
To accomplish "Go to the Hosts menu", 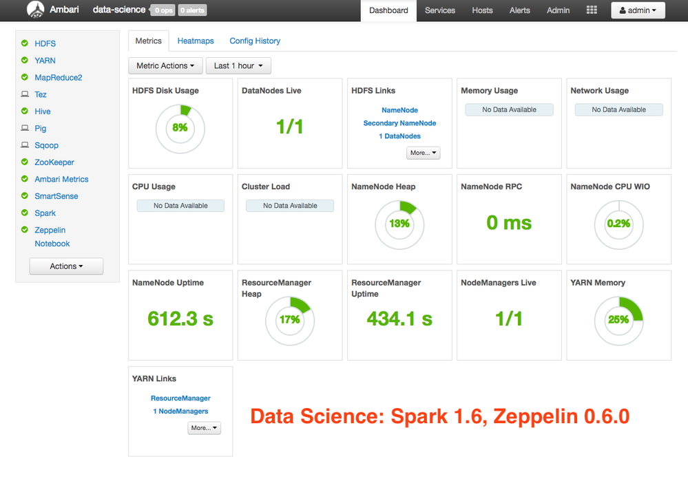I will coord(482,10).
